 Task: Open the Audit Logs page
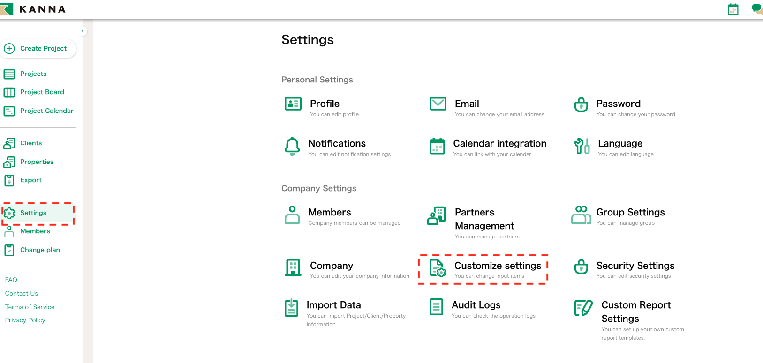pyautogui.click(x=476, y=305)
